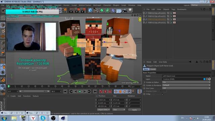The height and width of the screenshot is (121, 215).
Task: Add a Bend deformer icon
Action: pos(113,10)
